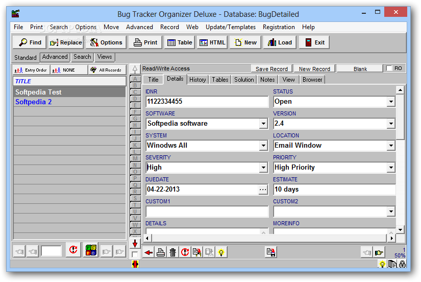421x282 pixels.
Task: Click the All Records filter button
Action: click(x=107, y=70)
